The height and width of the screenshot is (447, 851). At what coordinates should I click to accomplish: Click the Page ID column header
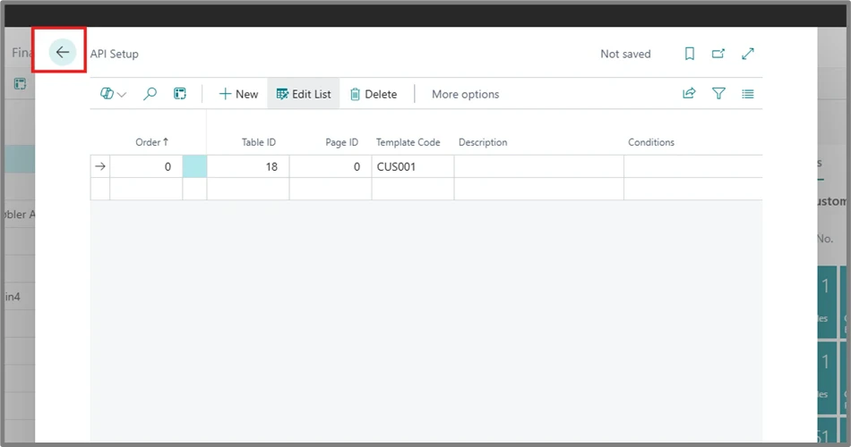pyautogui.click(x=341, y=142)
